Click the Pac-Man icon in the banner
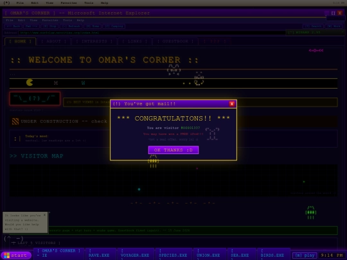The width and height of the screenshot is (347, 260). pyautogui.click(x=30, y=82)
